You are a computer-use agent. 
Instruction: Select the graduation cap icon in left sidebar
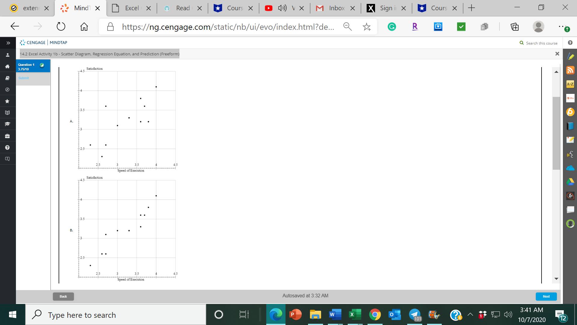[7, 124]
